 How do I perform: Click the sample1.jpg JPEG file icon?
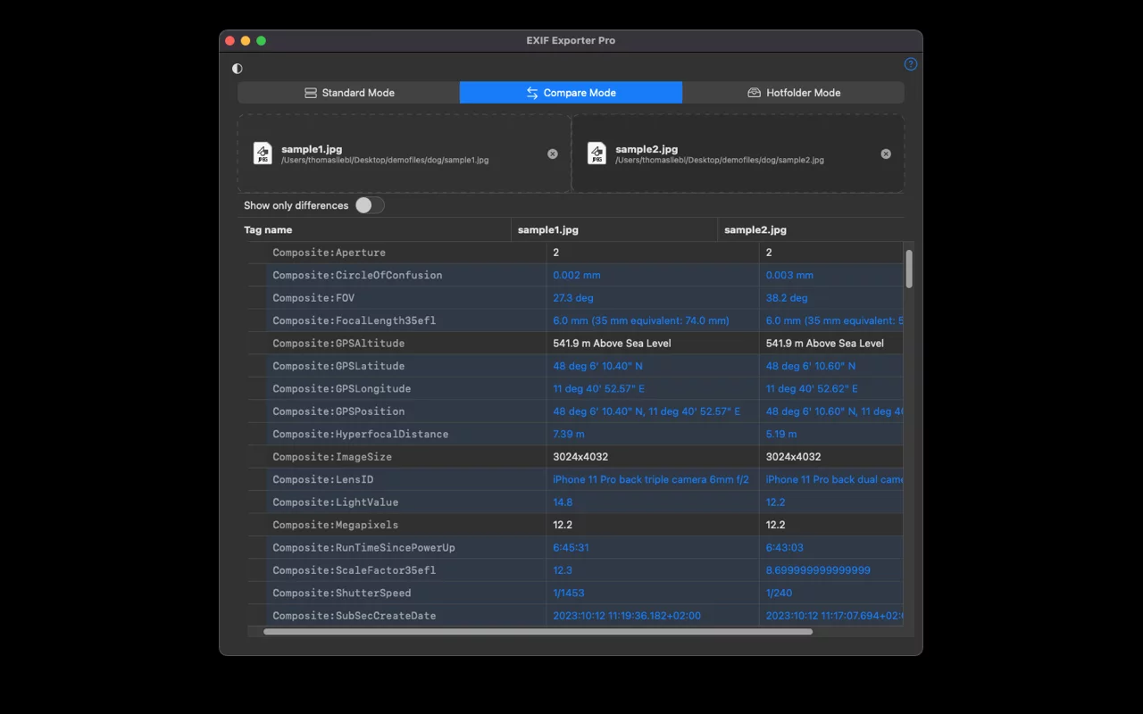263,154
